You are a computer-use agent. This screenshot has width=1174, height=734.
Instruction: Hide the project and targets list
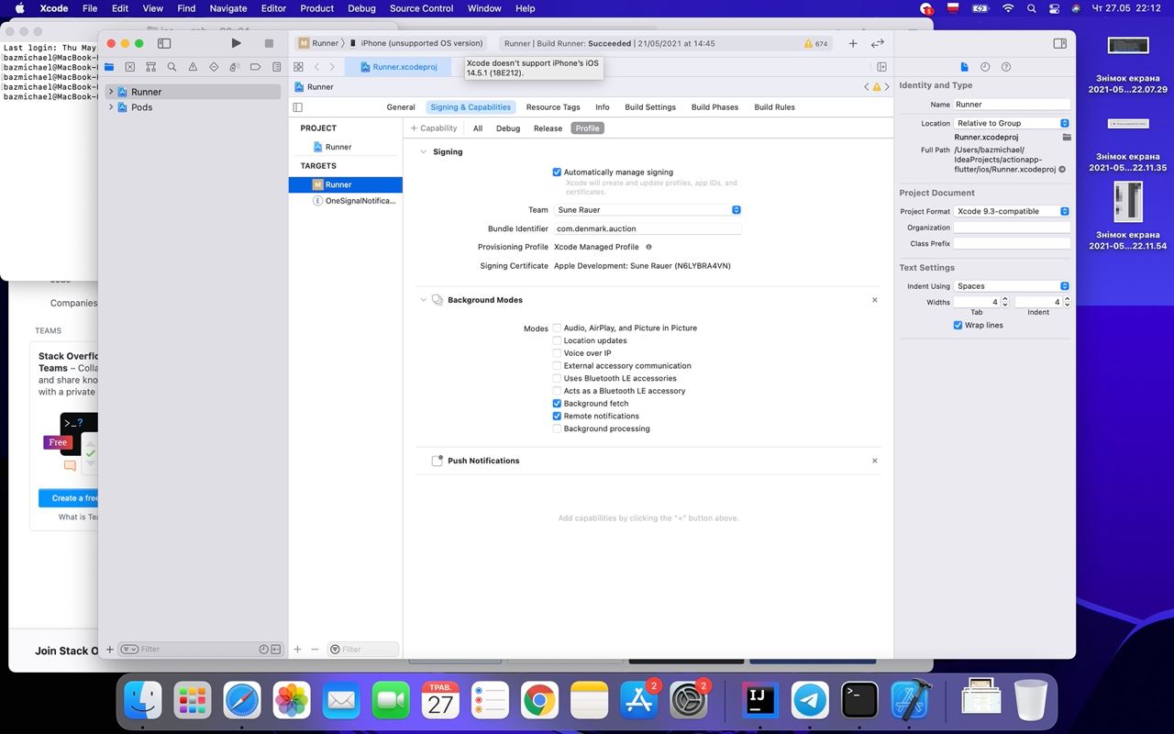[298, 107]
